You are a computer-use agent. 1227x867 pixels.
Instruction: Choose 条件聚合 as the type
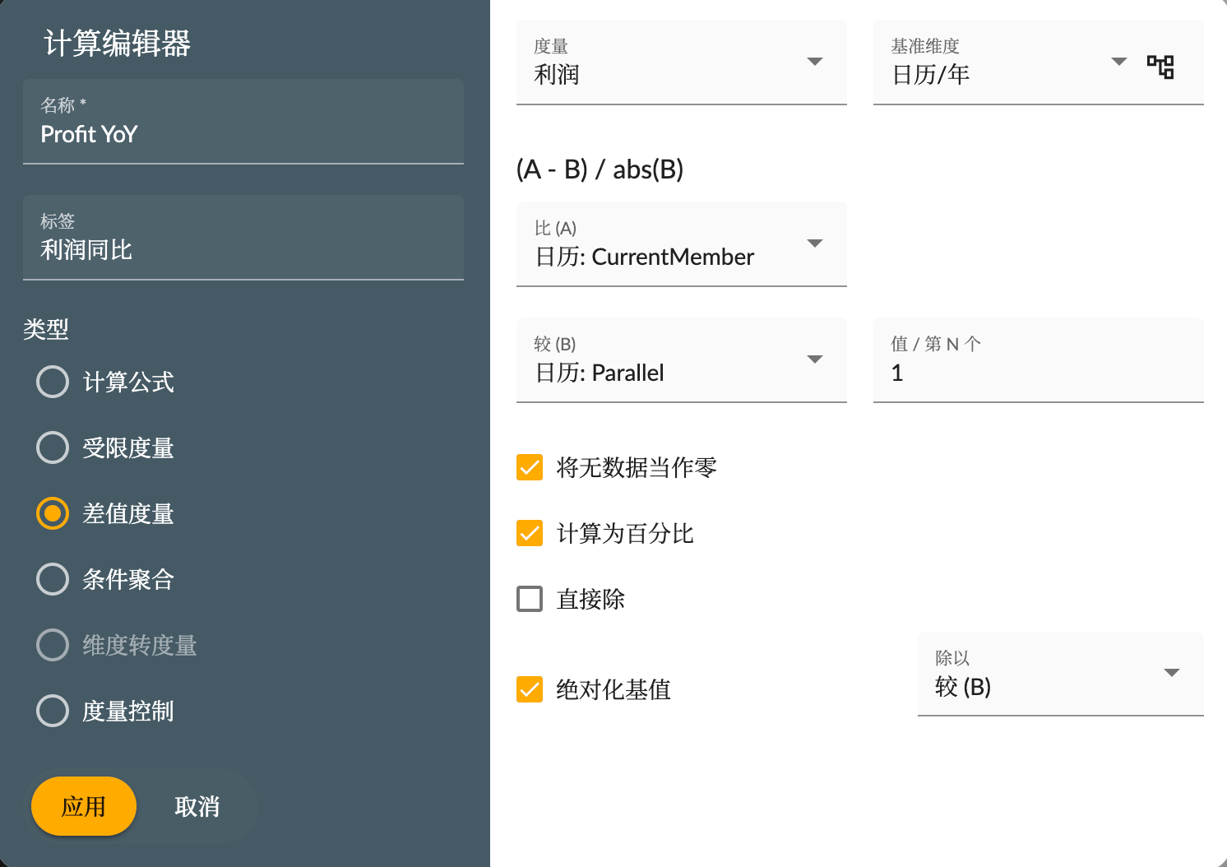coord(52,579)
